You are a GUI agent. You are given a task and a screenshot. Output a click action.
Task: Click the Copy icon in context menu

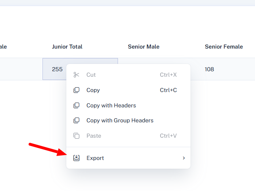(76, 90)
